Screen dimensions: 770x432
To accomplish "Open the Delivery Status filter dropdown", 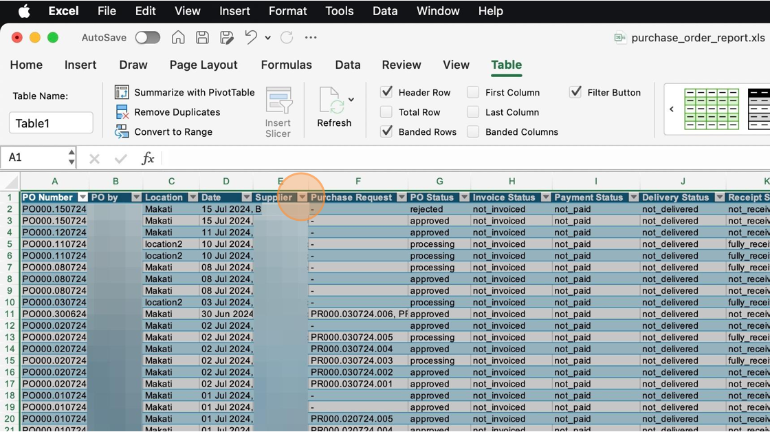I will (x=719, y=197).
